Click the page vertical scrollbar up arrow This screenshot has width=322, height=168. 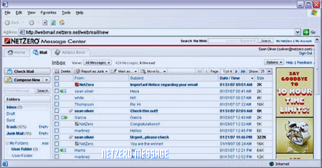317,40
